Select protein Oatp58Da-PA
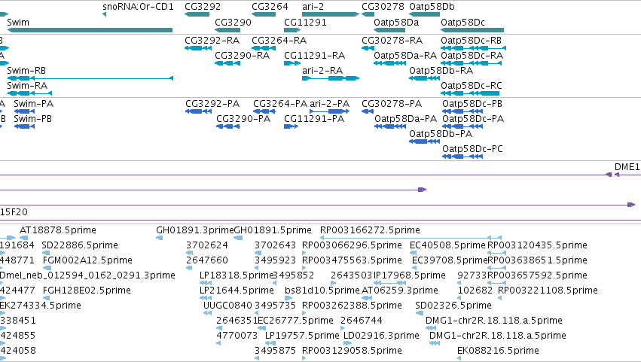641x362 pixels. [390, 126]
